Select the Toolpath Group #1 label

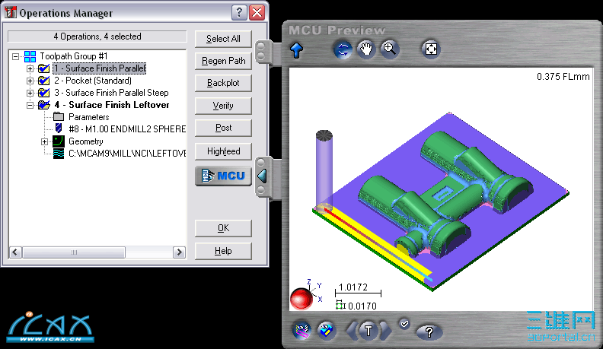[x=74, y=56]
